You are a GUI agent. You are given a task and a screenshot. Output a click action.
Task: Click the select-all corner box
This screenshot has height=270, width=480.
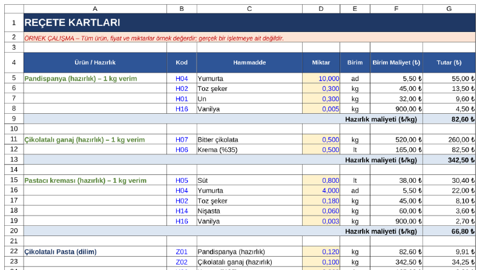(14, 9)
